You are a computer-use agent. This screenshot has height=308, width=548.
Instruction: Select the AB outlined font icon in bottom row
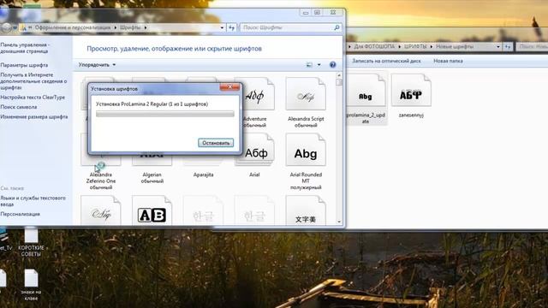click(x=152, y=210)
